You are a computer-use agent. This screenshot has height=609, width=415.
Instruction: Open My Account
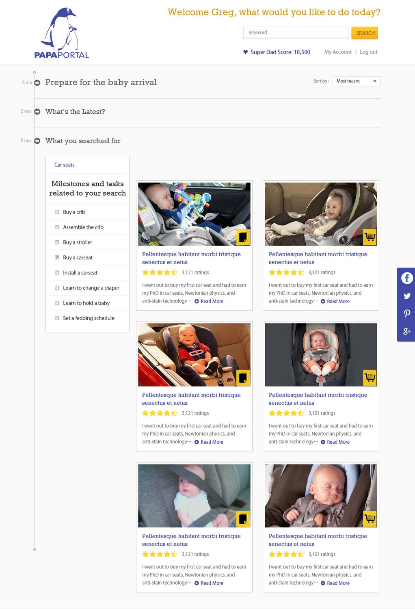[337, 52]
